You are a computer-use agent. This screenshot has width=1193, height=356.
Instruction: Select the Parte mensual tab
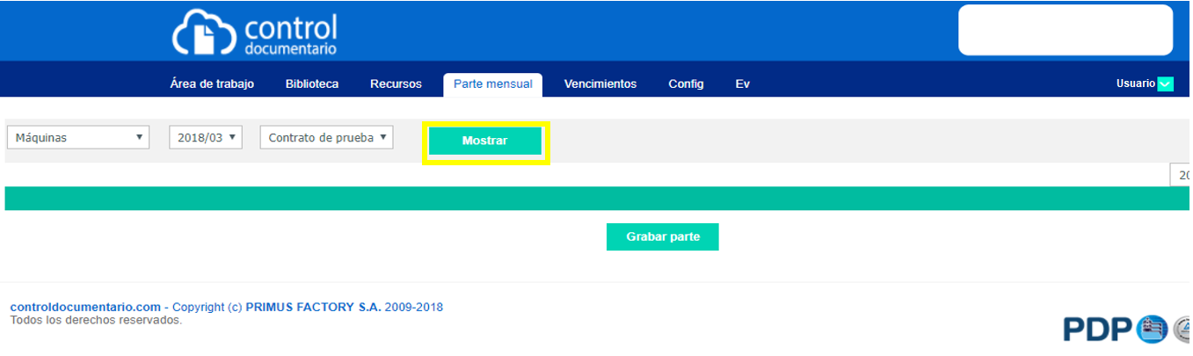tap(492, 84)
